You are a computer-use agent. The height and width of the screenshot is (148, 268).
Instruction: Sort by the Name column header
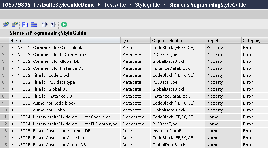click(64, 41)
